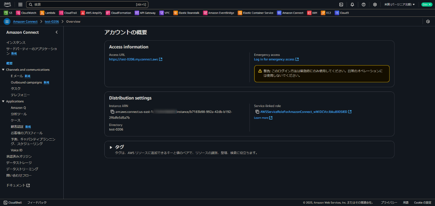Viewport: 435px width, 206px height.
Task: Open IAM shortcut in favorites bar
Action: [x=312, y=13]
